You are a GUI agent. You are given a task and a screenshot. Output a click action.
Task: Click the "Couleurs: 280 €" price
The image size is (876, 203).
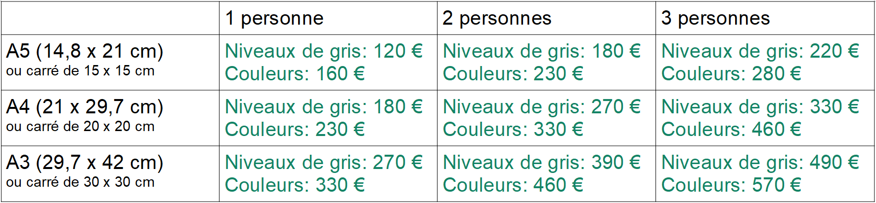point(731,74)
